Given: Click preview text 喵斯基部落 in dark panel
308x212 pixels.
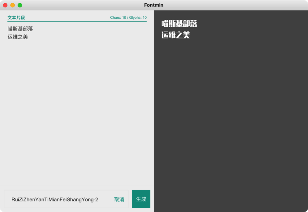Looking at the screenshot, I should tap(179, 23).
